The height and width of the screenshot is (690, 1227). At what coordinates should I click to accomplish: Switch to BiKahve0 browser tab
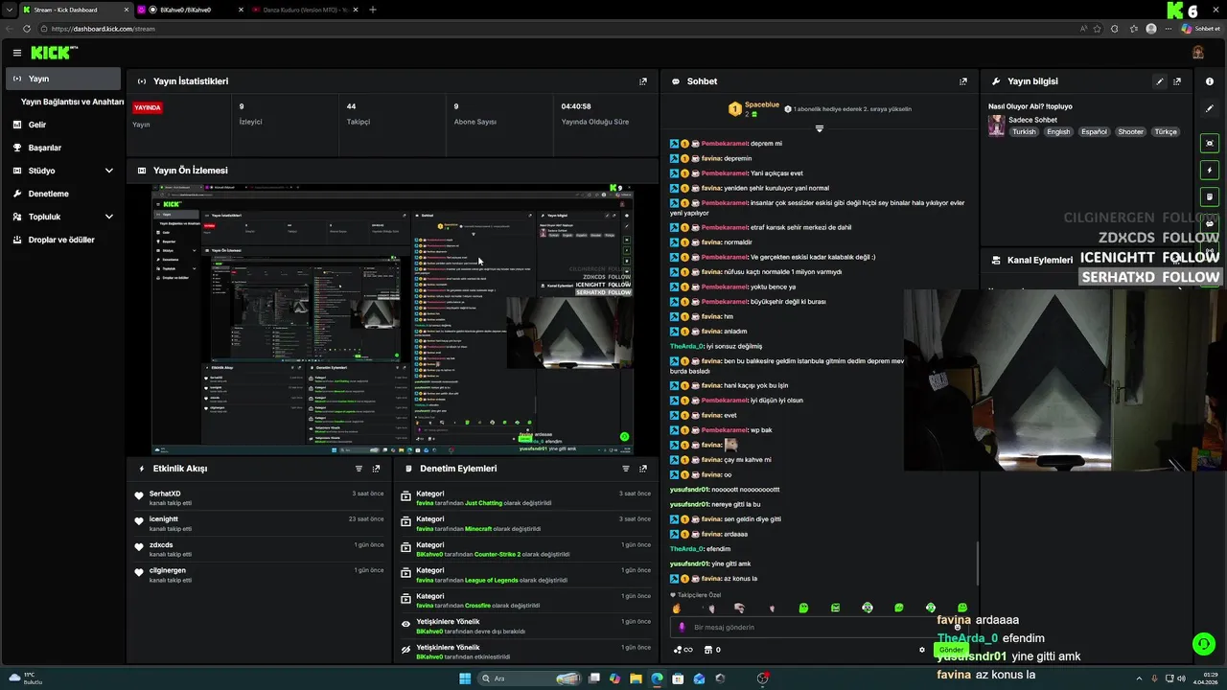coord(190,10)
